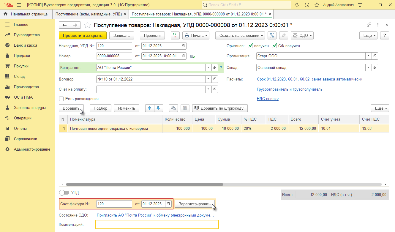Click the table horizontal scrollbar
The image size is (395, 232).
coord(144,184)
